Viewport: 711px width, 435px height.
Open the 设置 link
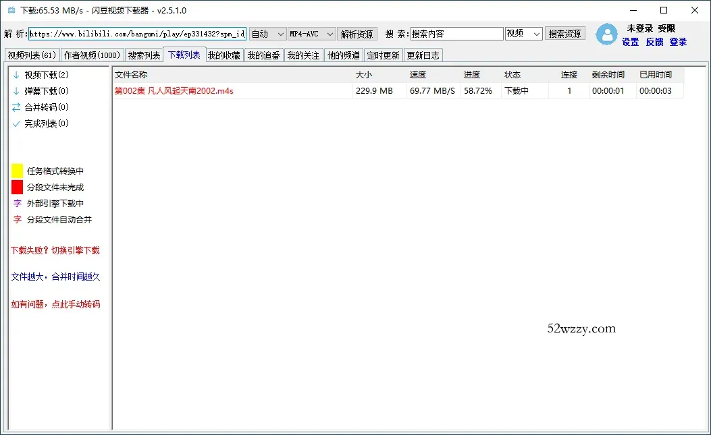click(630, 42)
